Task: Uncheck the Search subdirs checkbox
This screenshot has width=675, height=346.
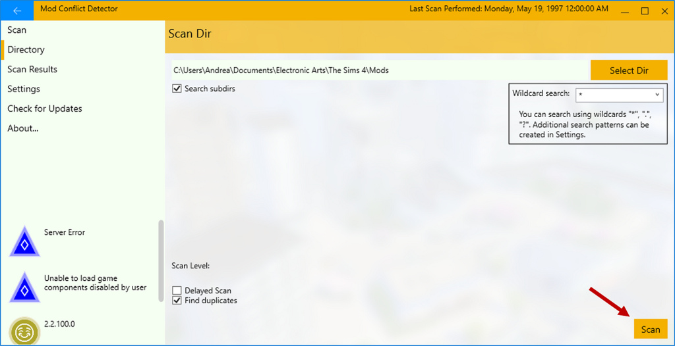Action: pos(177,89)
